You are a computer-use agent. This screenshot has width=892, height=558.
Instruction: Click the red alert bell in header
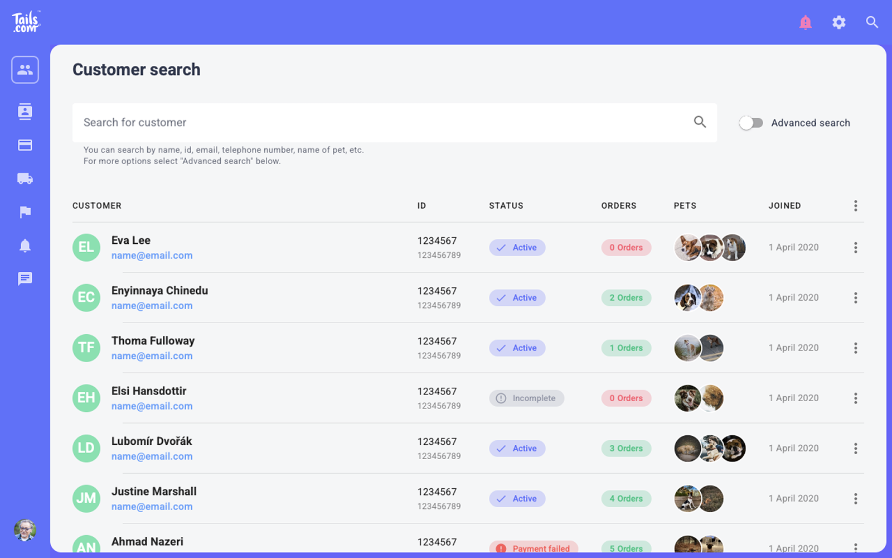(805, 22)
